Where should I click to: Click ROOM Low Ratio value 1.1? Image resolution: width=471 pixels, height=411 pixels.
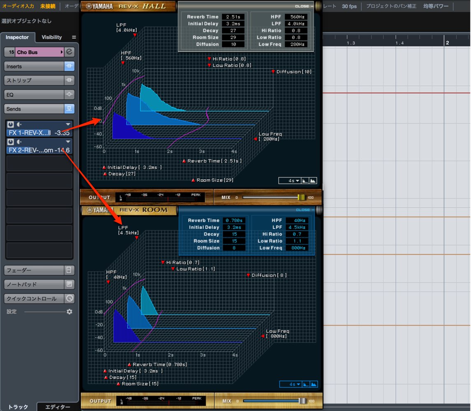(x=297, y=241)
